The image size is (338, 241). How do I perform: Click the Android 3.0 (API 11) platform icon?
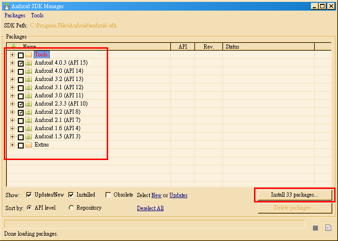(28, 95)
